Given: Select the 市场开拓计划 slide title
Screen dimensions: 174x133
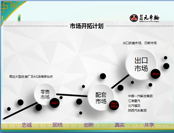Looking at the screenshot, I should [87, 26].
